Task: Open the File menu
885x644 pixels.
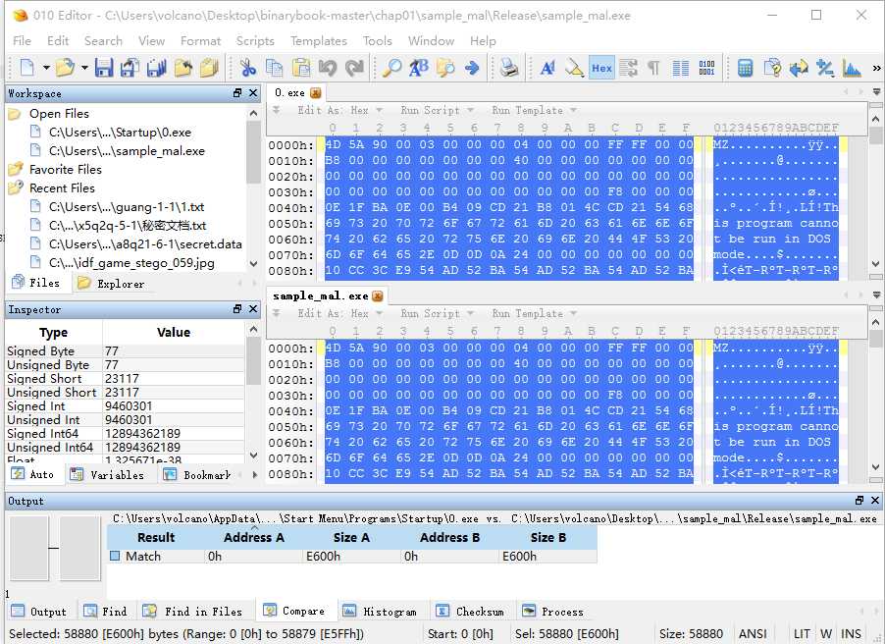Action: pos(22,40)
